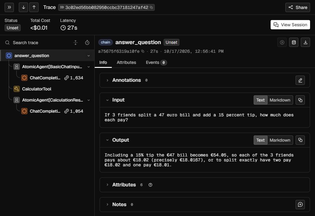The image size is (315, 216).
Task: Collapse the Input section
Action: pos(107,100)
